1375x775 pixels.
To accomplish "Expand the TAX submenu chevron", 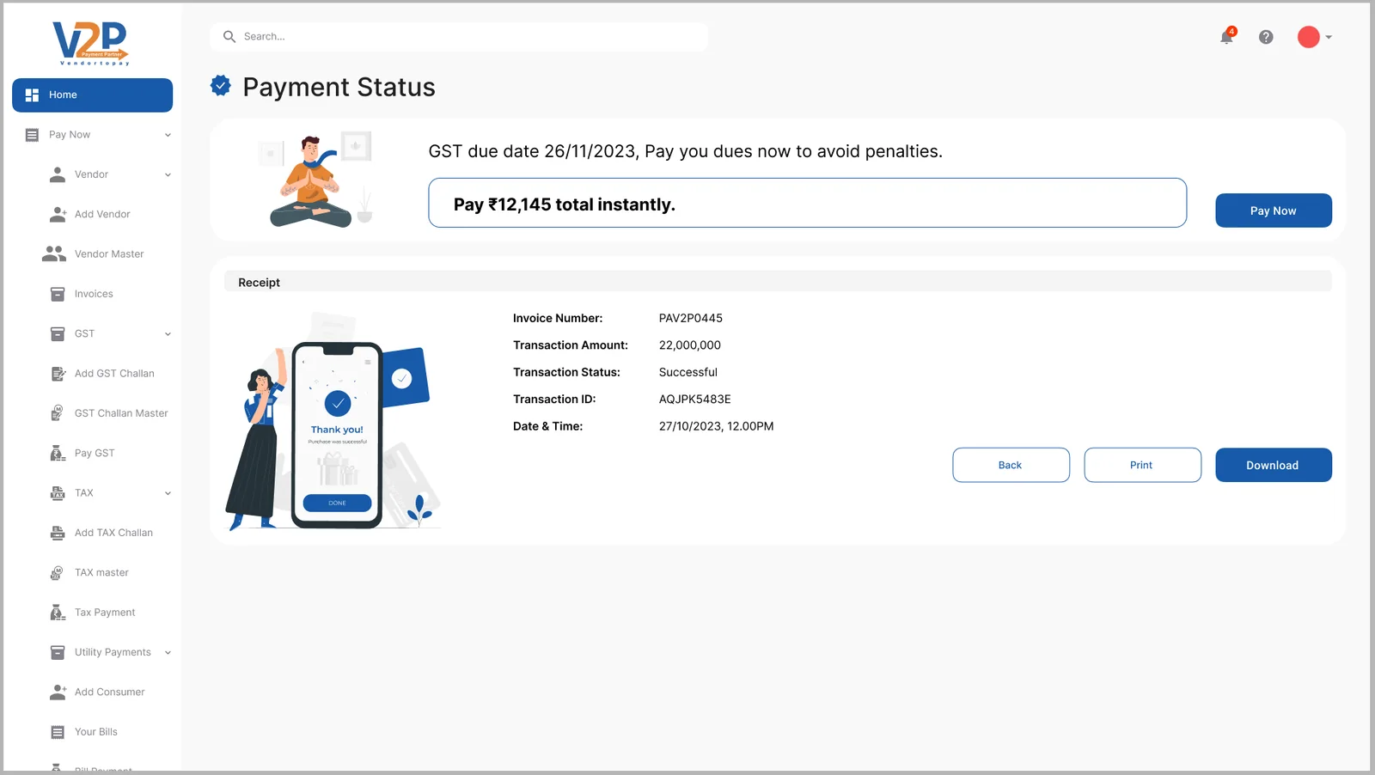I will [168, 493].
